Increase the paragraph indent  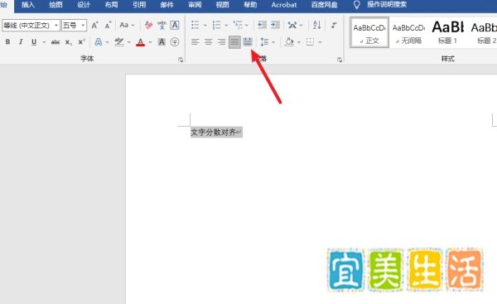tap(275, 25)
